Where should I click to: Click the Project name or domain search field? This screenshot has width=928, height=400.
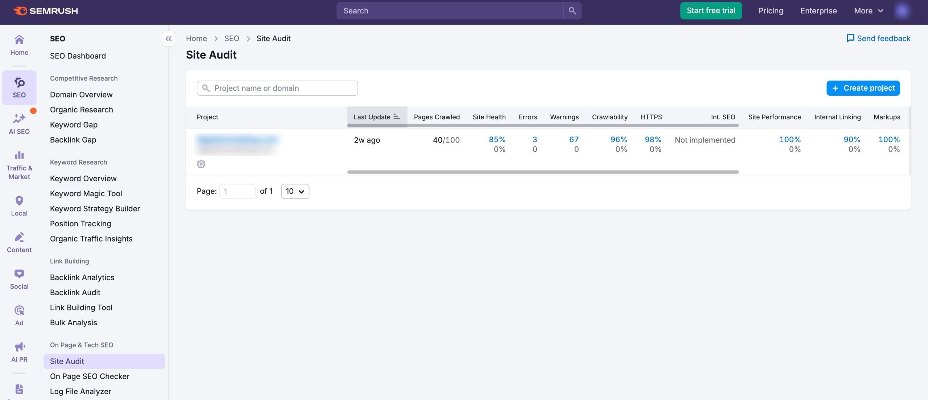[277, 88]
